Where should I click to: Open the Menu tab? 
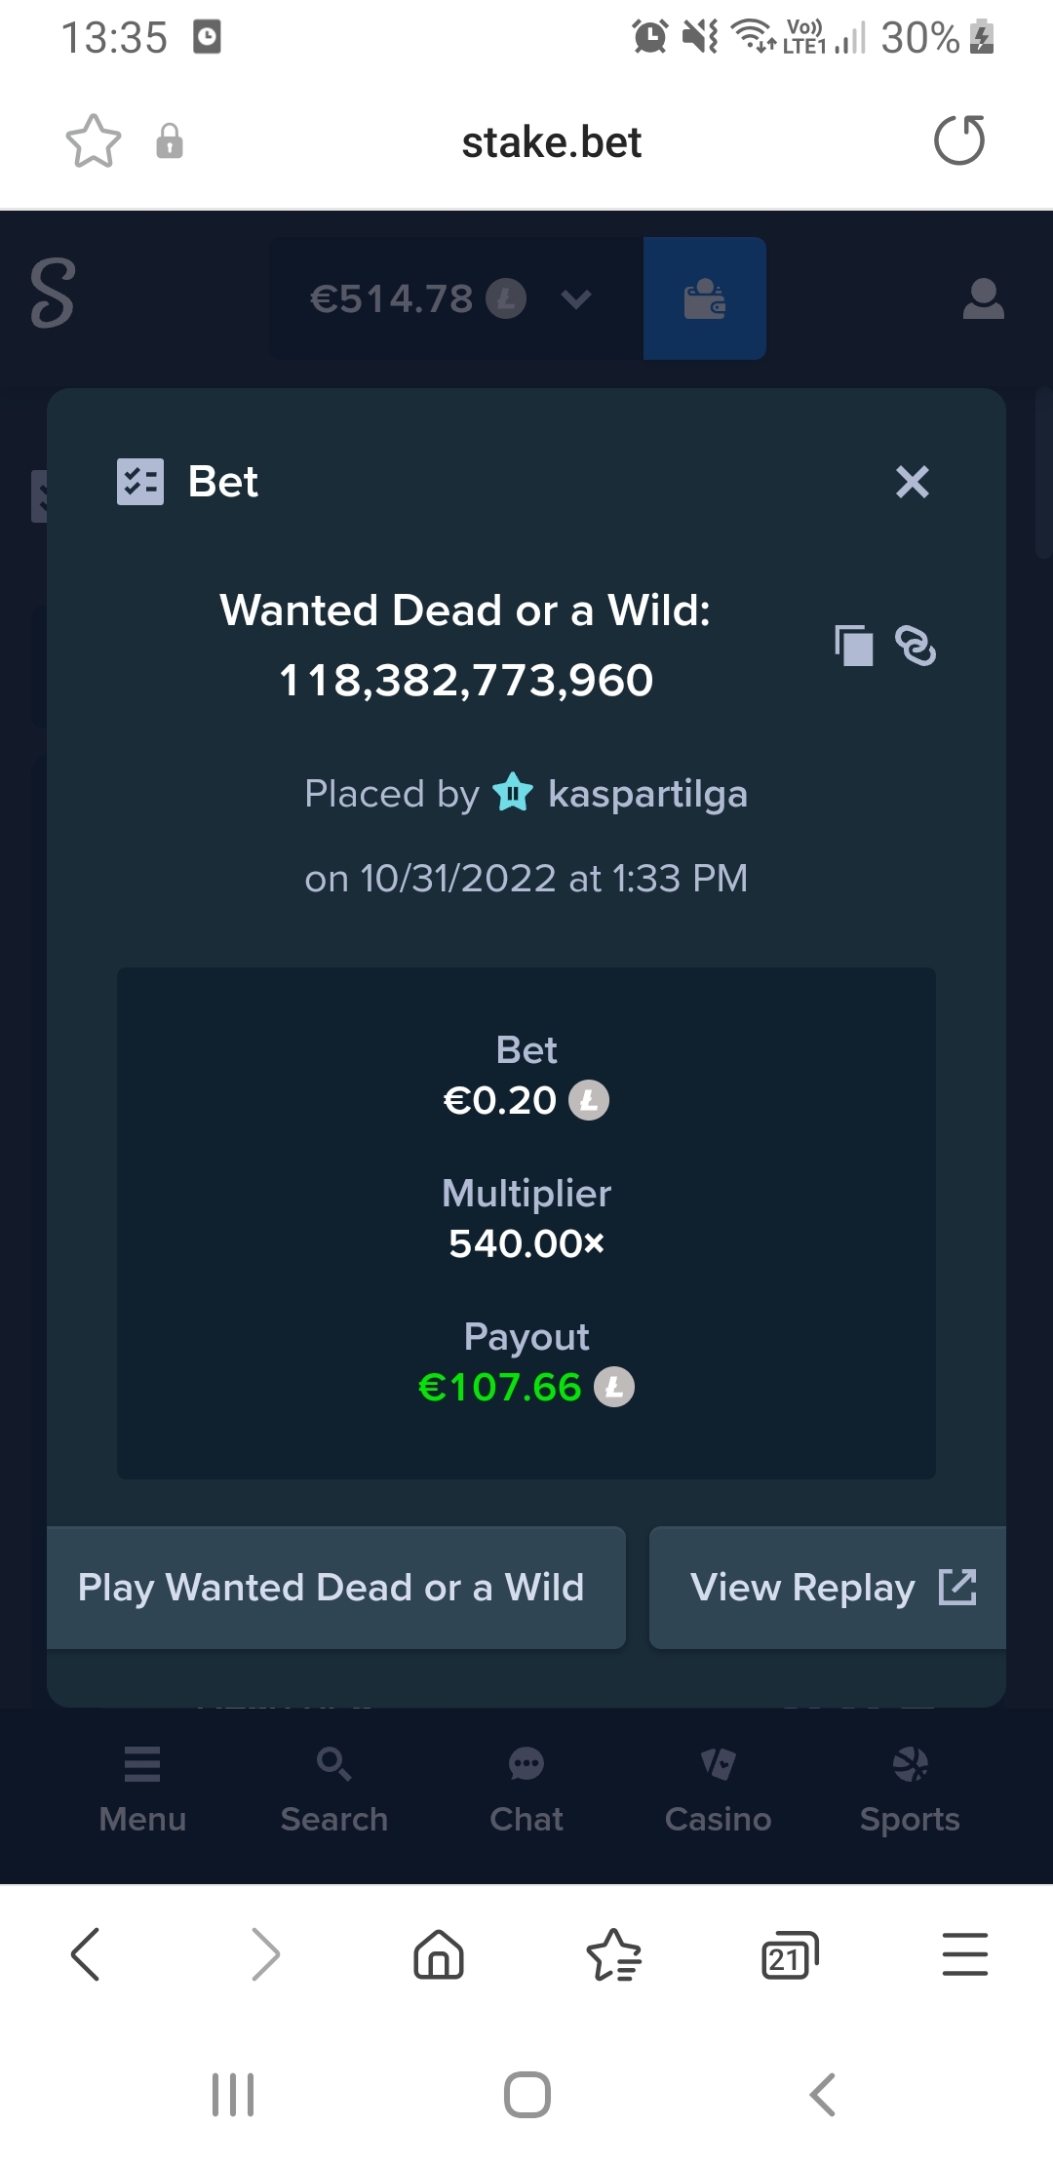tap(142, 1791)
